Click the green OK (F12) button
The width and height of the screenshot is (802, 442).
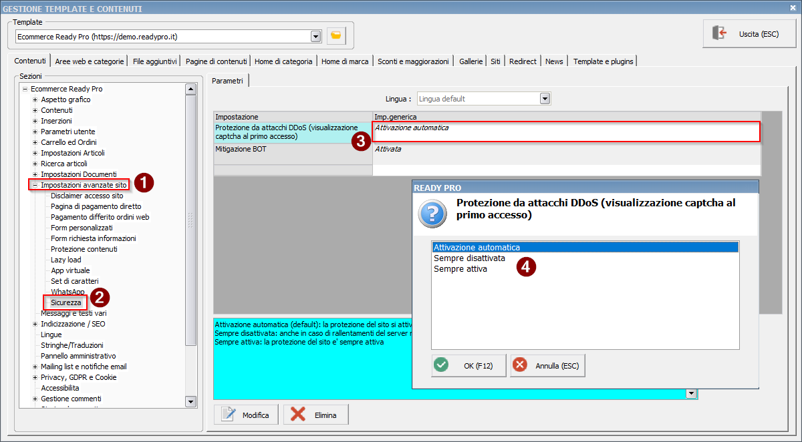[469, 366]
